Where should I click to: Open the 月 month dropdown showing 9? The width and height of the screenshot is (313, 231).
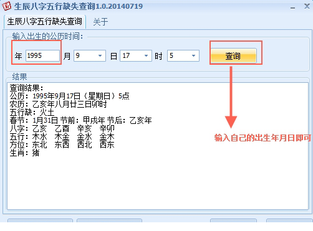coord(90,55)
